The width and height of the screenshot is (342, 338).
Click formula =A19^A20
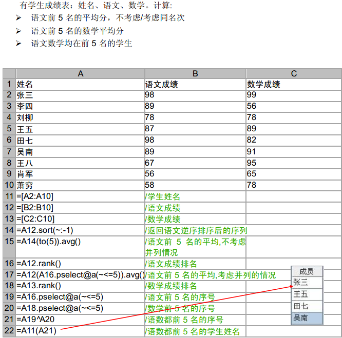pos(80,320)
